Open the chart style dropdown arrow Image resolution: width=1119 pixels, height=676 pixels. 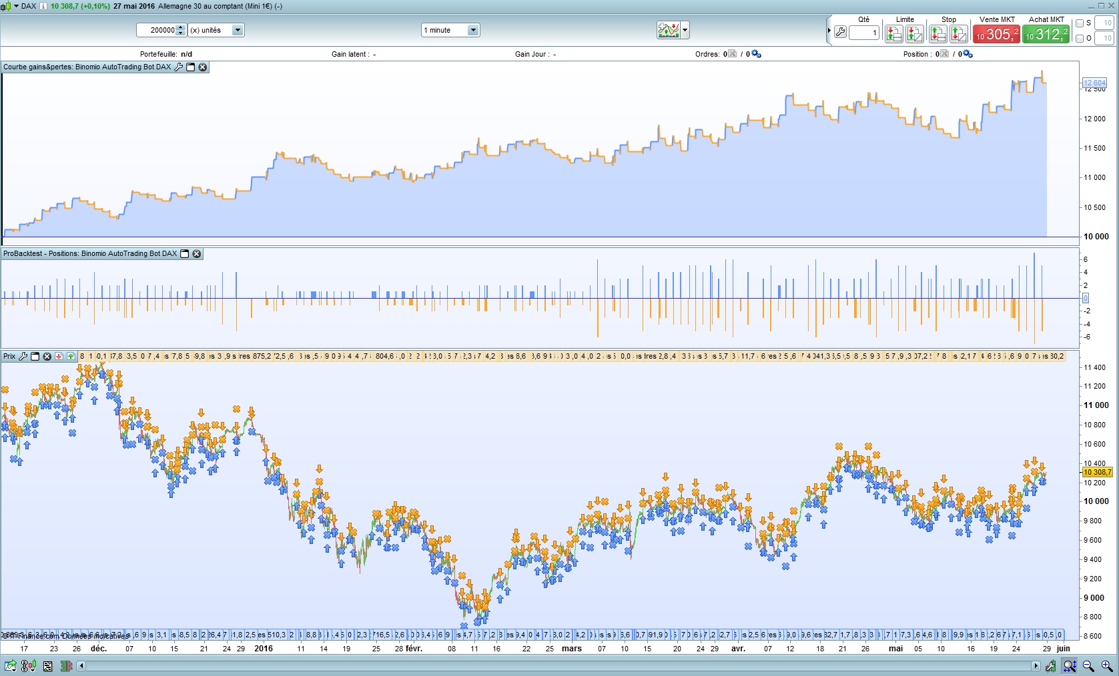pyautogui.click(x=685, y=30)
